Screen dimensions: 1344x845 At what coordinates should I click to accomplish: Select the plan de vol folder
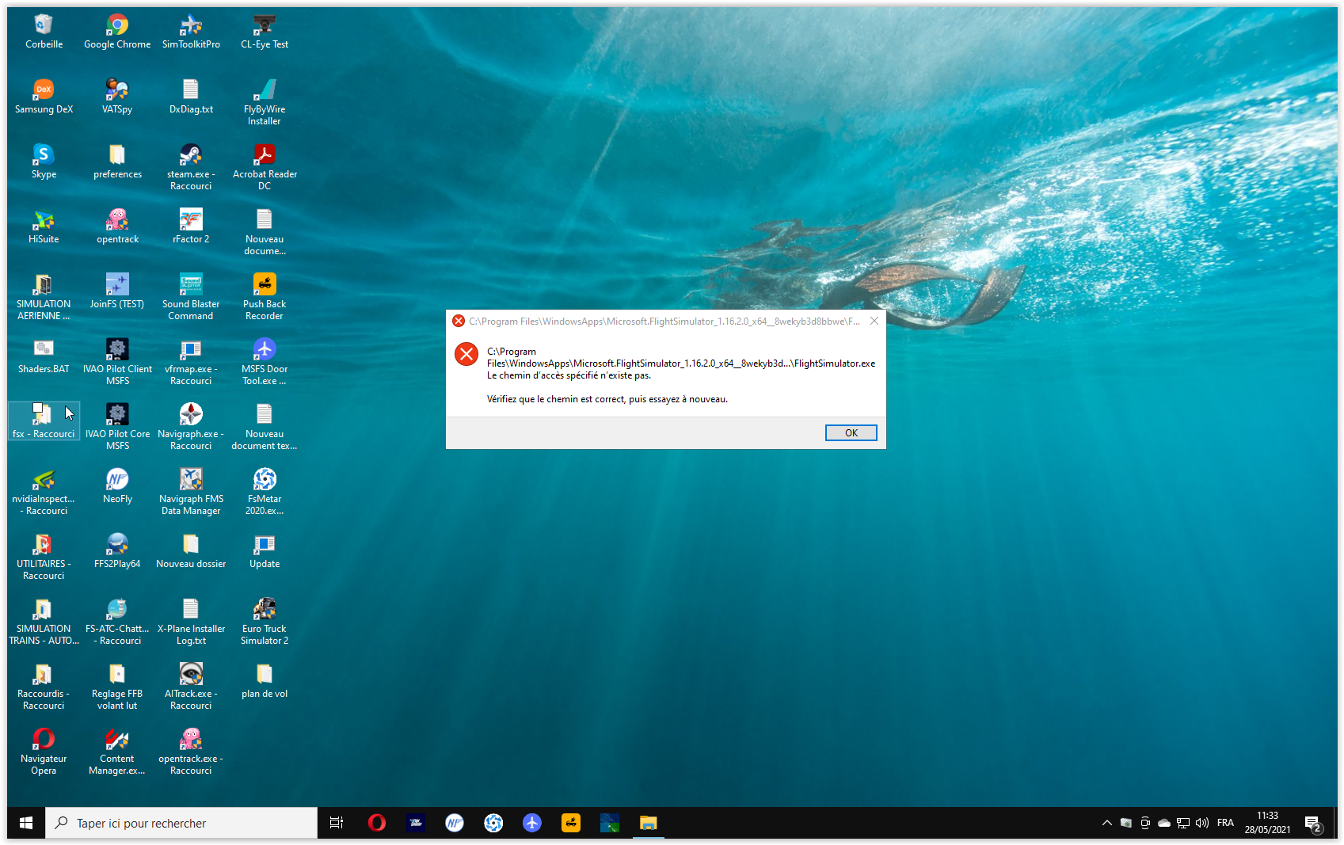tap(265, 681)
